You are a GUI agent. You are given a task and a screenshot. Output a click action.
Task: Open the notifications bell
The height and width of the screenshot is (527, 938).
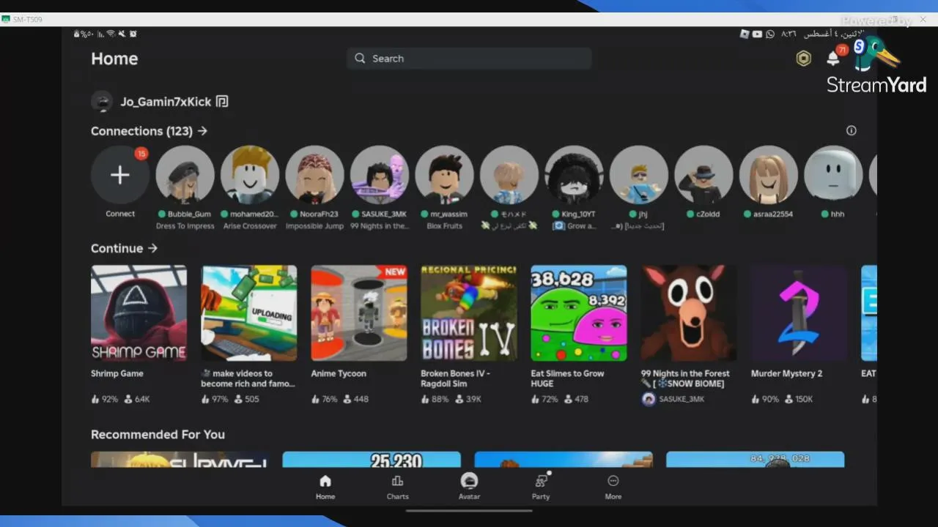[x=833, y=59]
